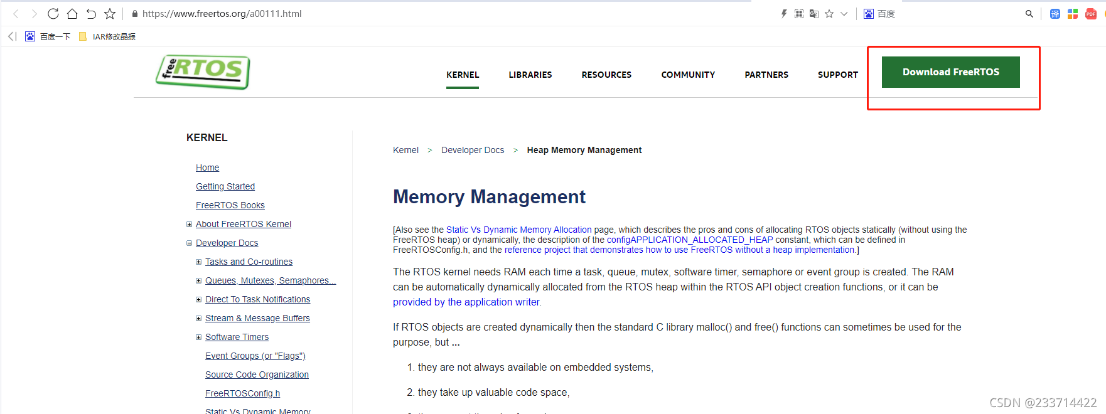Open the KERNEL navigation menu
Image resolution: width=1106 pixels, height=414 pixels.
tap(463, 75)
